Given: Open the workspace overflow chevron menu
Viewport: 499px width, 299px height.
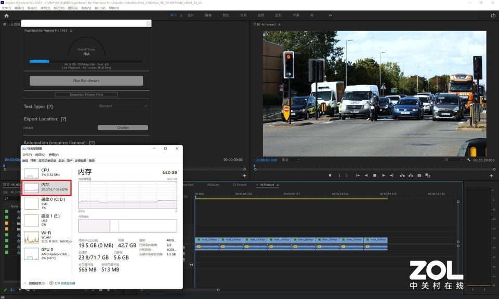Looking at the screenshot, I should point(330,16).
